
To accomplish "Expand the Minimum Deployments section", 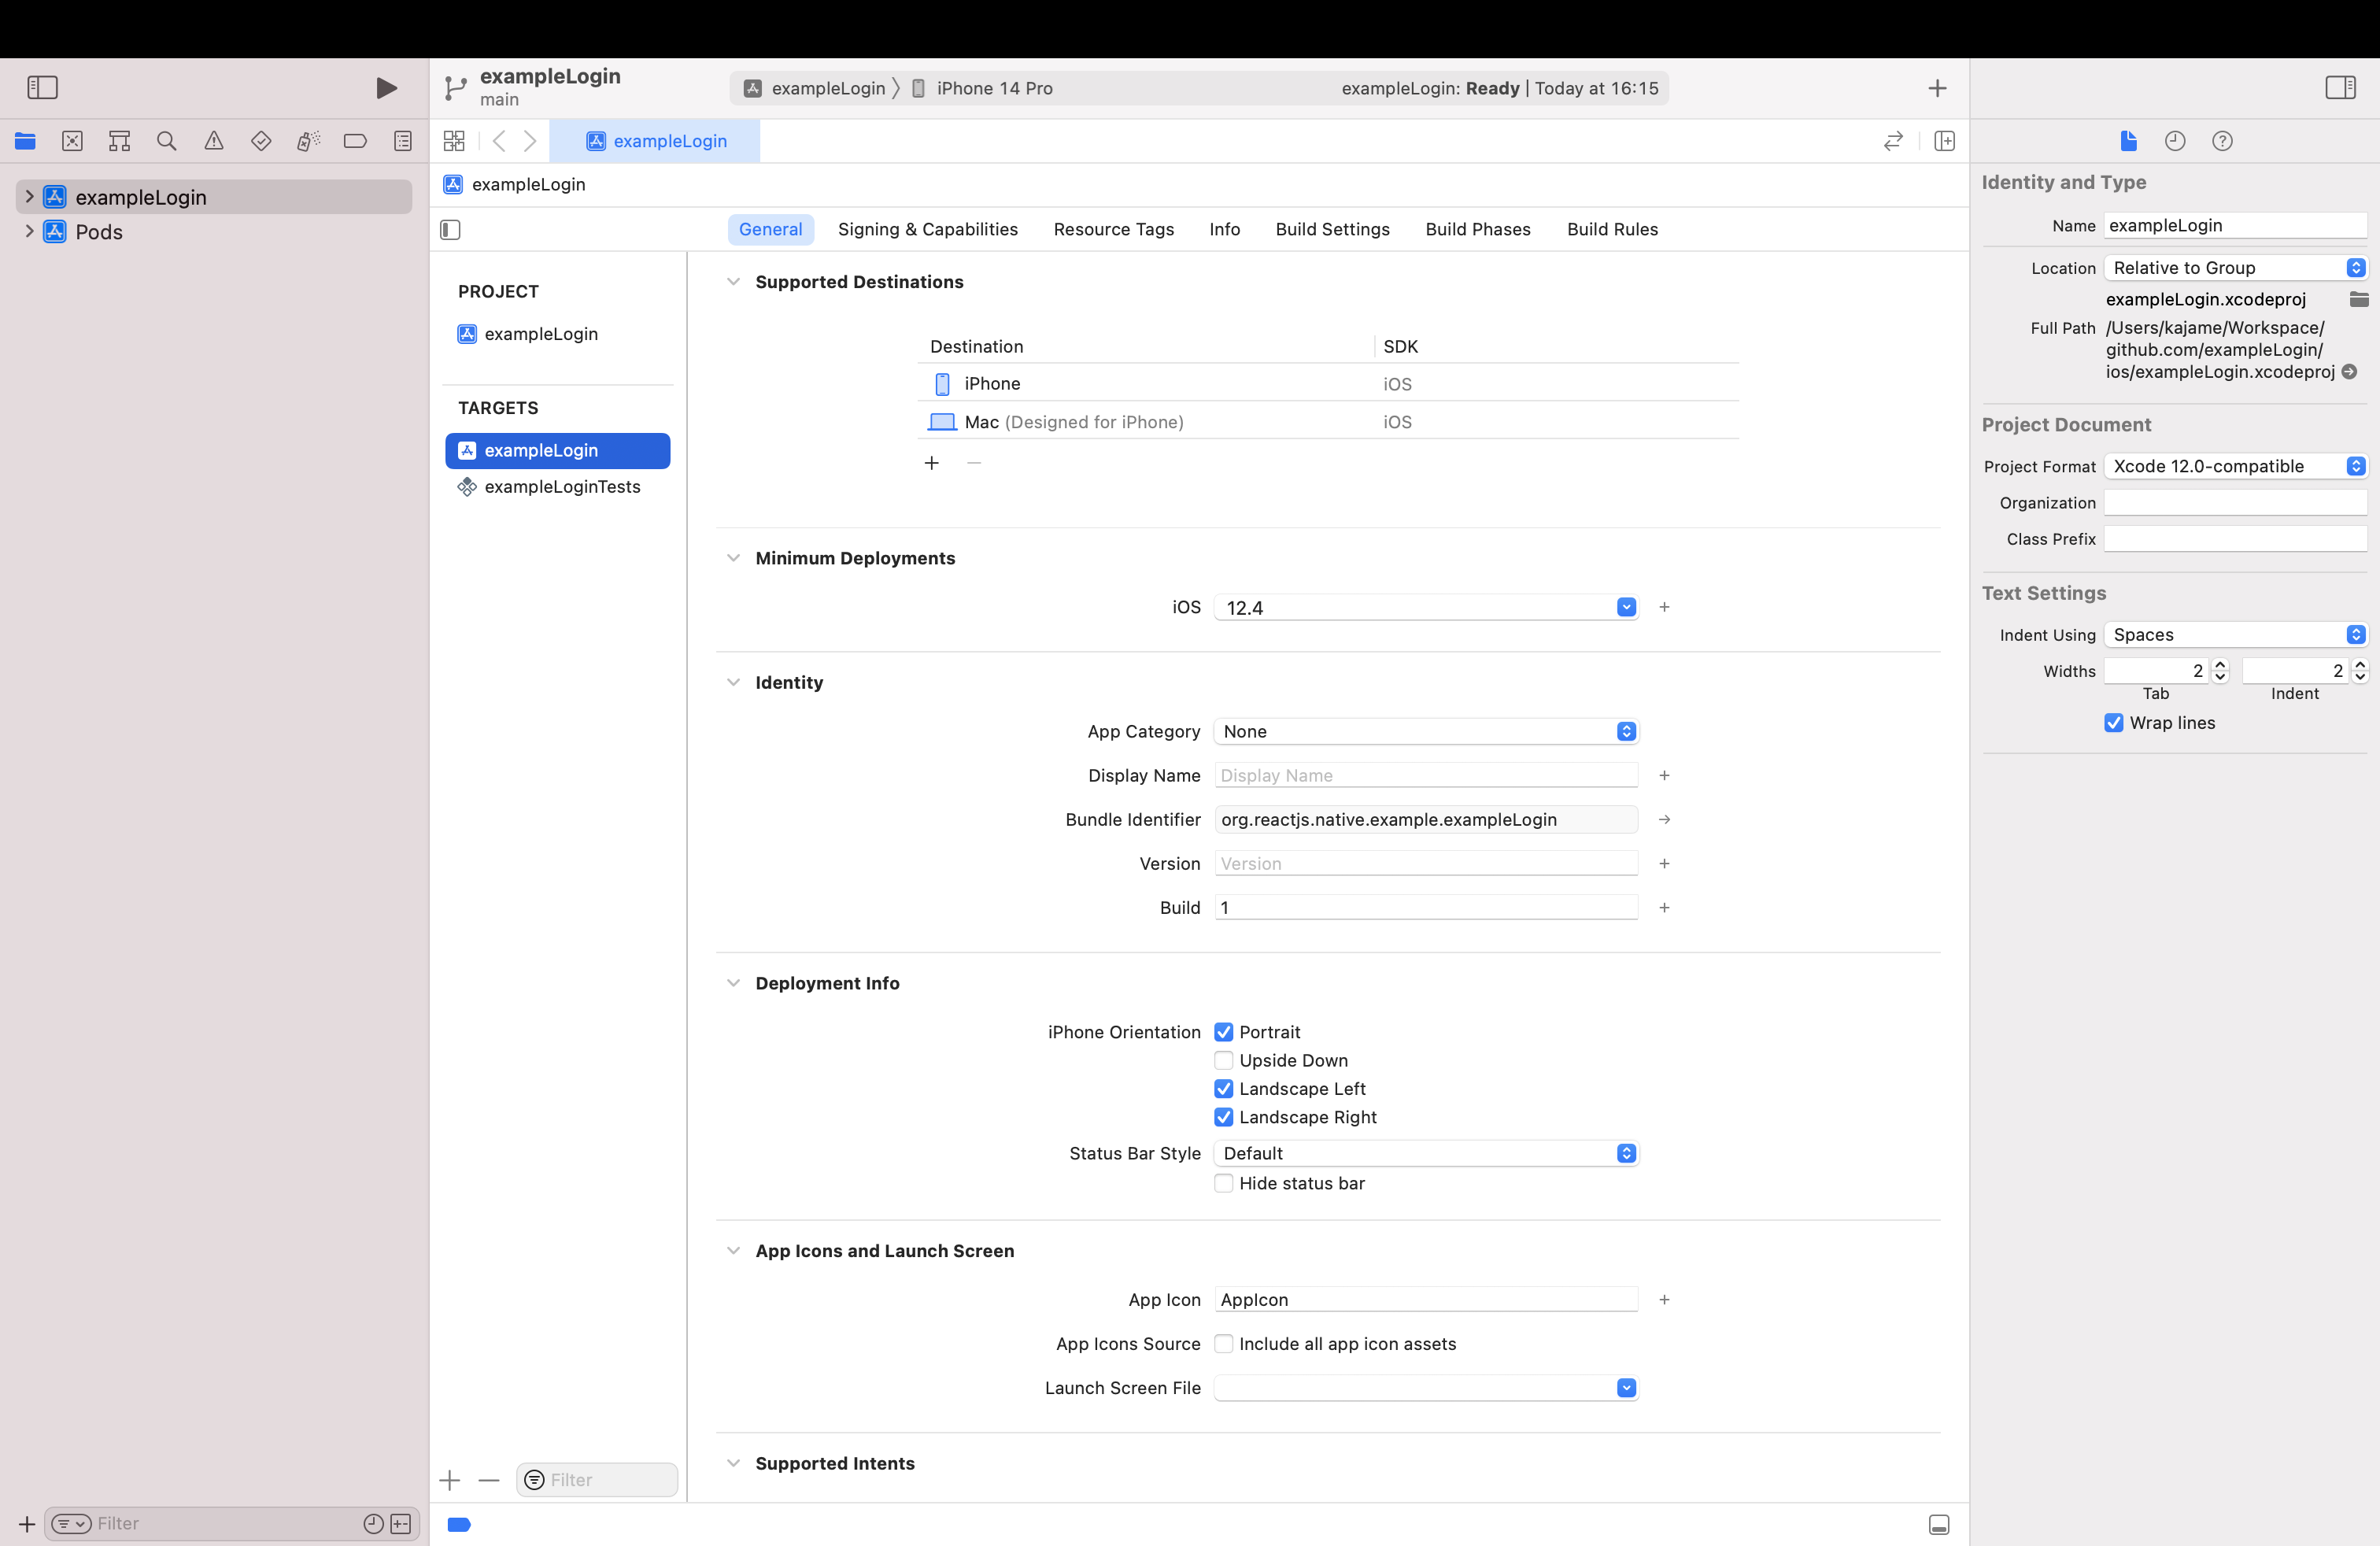I will tap(734, 557).
